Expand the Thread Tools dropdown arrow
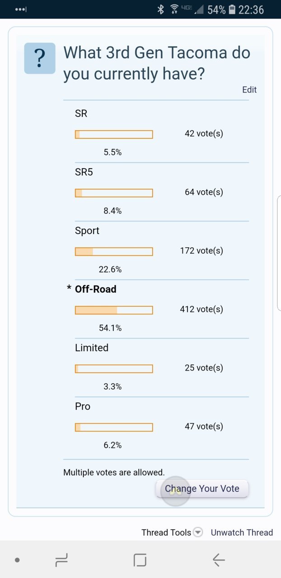The image size is (281, 578). [198, 532]
